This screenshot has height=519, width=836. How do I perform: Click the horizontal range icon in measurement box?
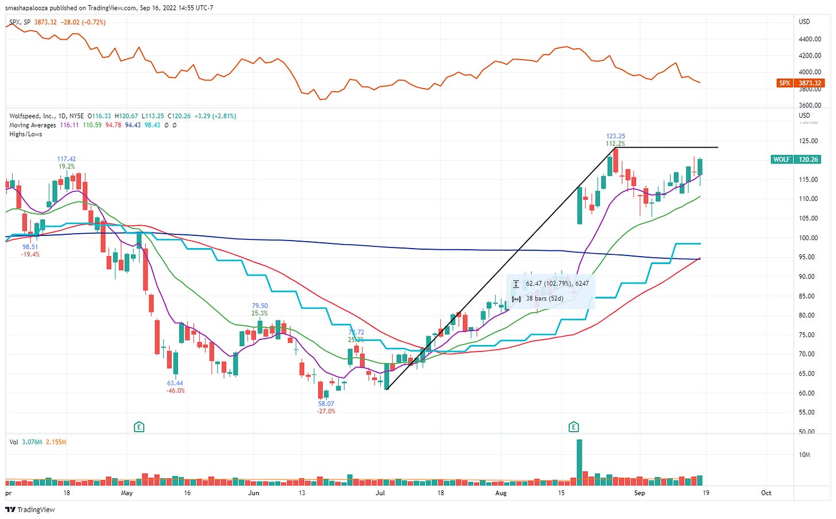[516, 299]
